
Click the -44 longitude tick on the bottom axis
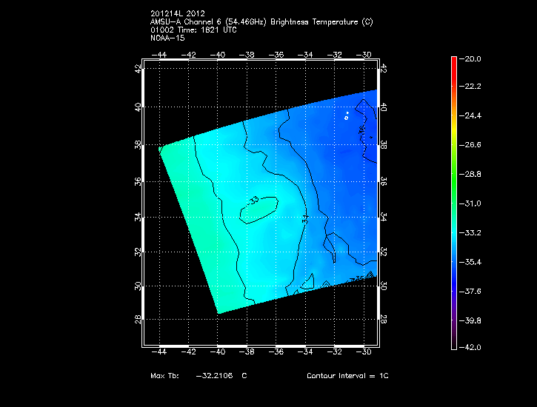pyautogui.click(x=160, y=354)
